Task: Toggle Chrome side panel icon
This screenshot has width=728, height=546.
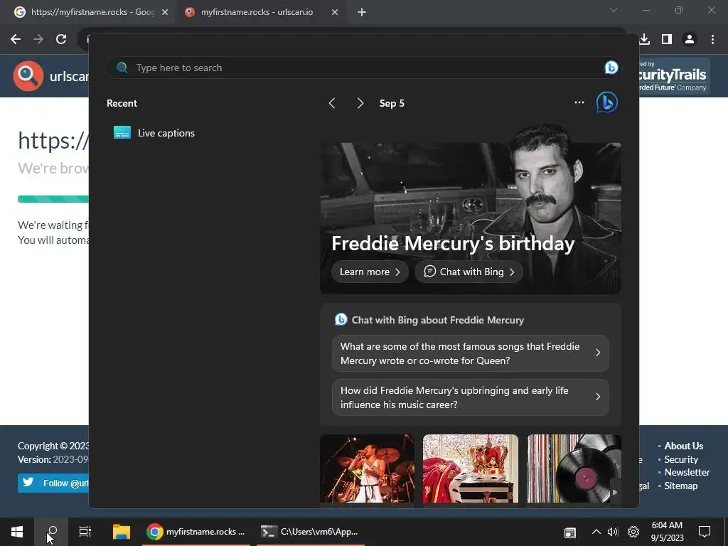Action: pos(667,40)
